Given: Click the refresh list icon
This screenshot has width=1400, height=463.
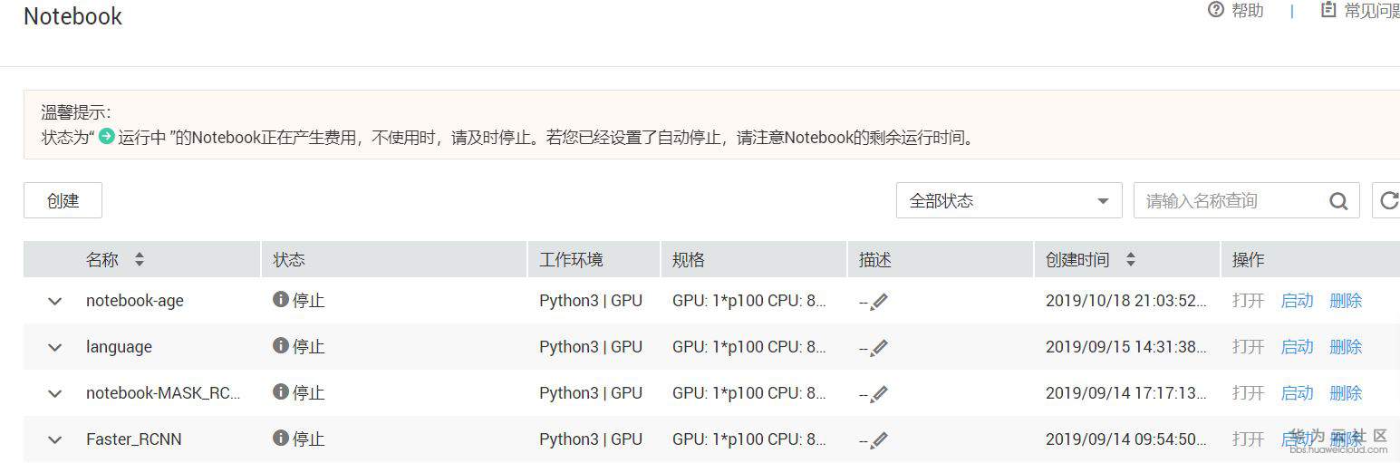Looking at the screenshot, I should (x=1387, y=201).
